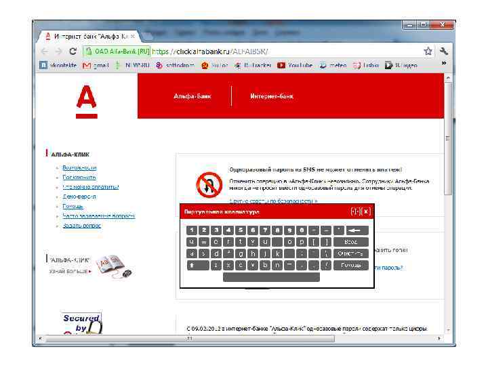Open Задать вопрос sidebar link

81,225
